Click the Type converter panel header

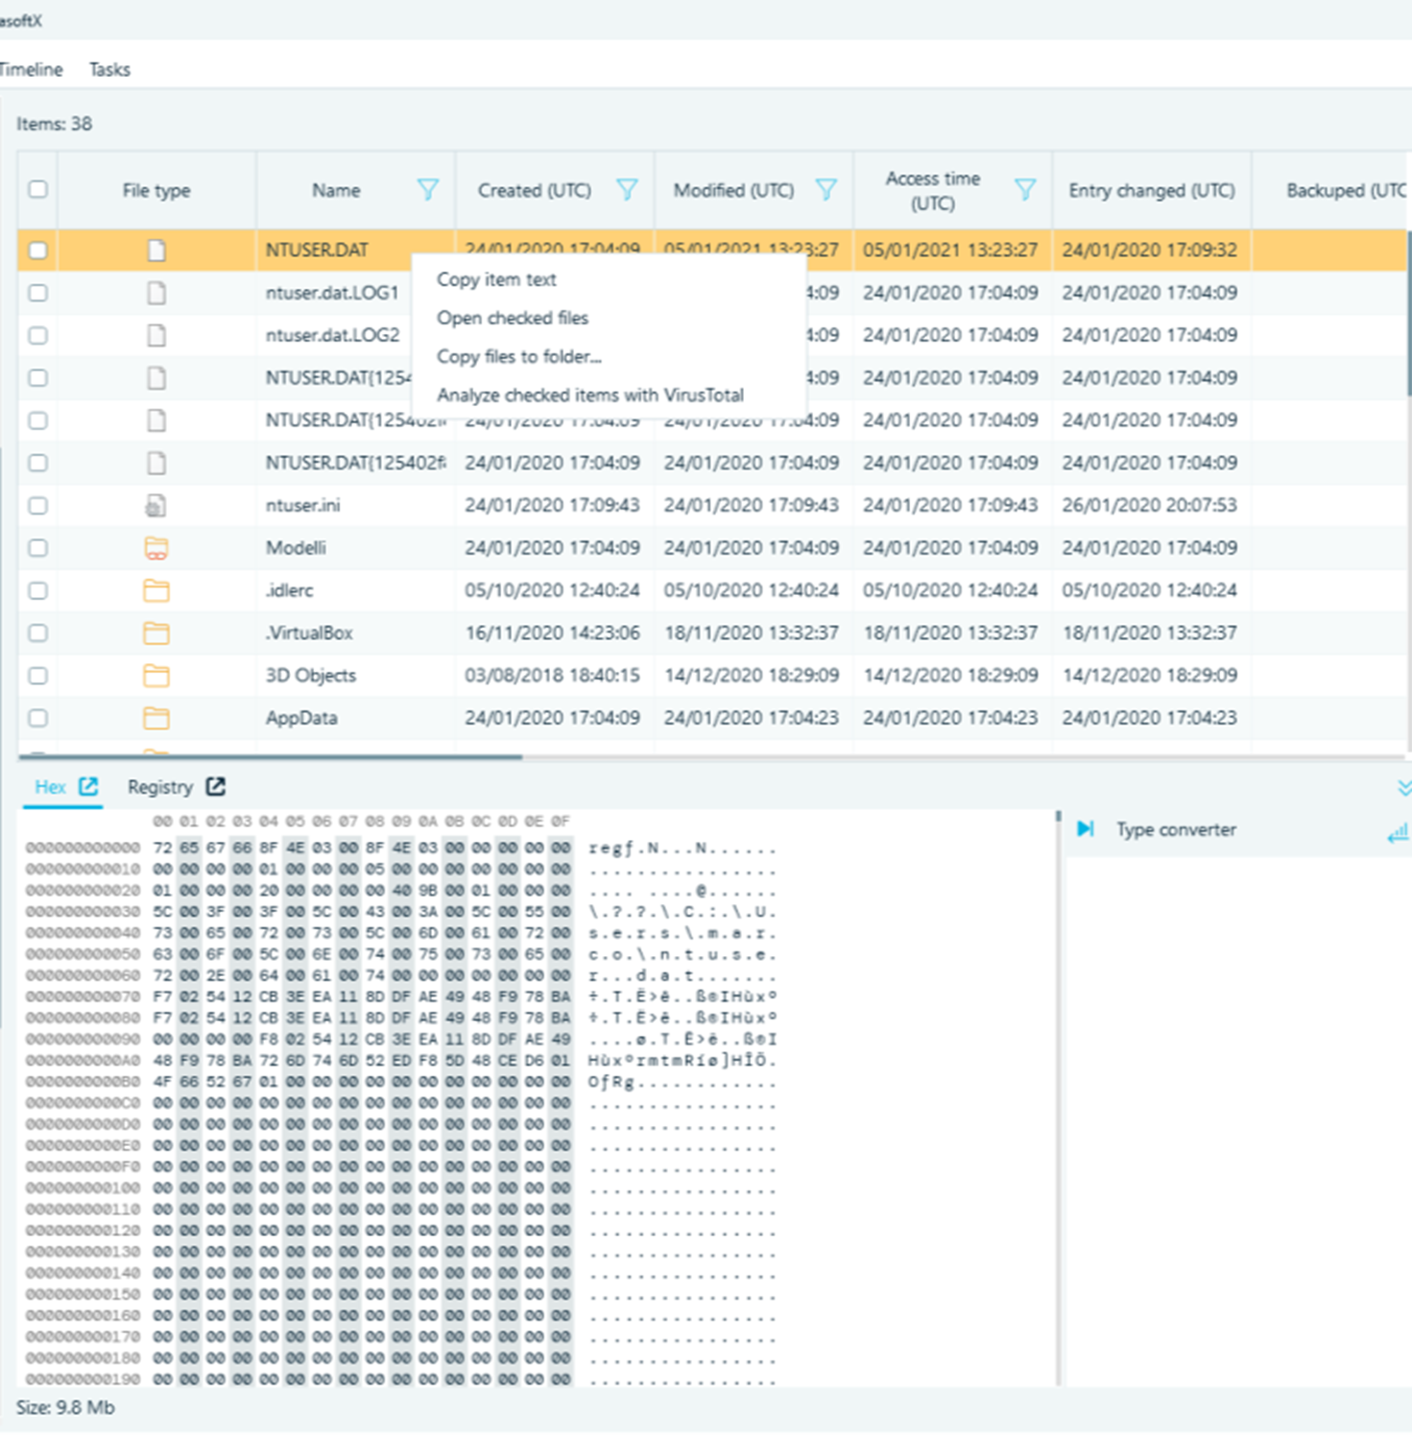tap(1176, 829)
